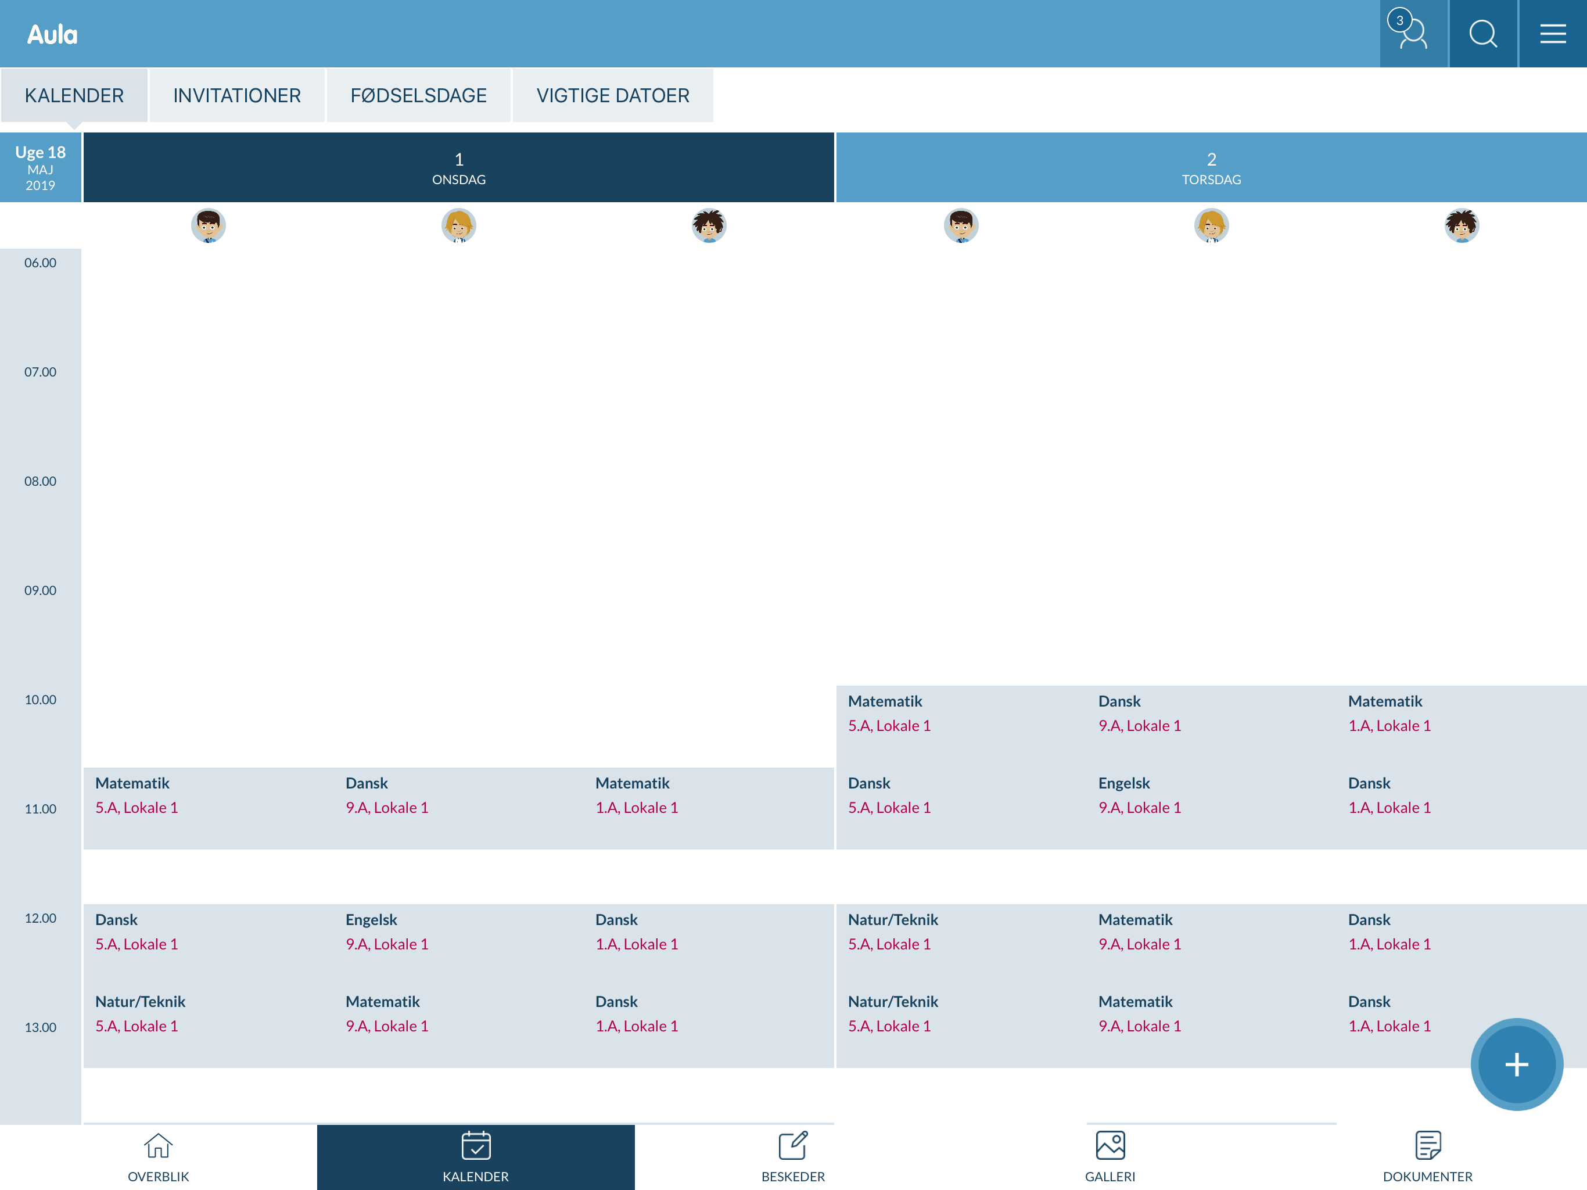This screenshot has width=1587, height=1190.
Task: Select the Torsdag 2 day header
Action: click(1211, 167)
